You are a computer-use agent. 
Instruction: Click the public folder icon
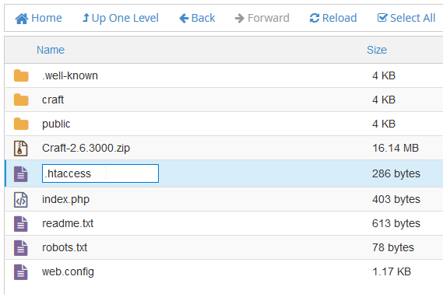point(21,124)
